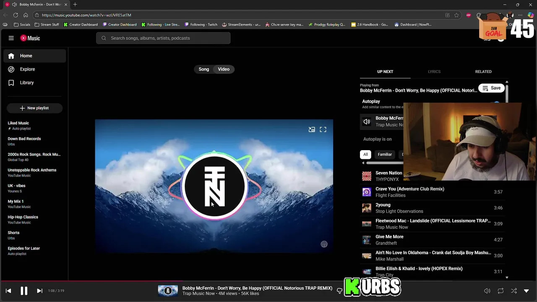Enter fullscreen on the video
This screenshot has height=302, width=537.
(x=323, y=130)
